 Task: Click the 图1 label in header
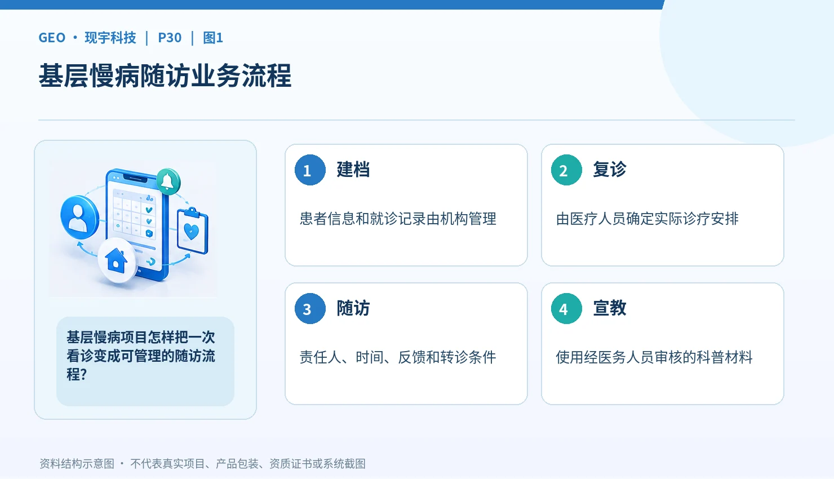tap(213, 38)
